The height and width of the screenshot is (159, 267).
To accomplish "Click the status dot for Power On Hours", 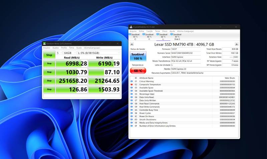I will coord(131,116).
